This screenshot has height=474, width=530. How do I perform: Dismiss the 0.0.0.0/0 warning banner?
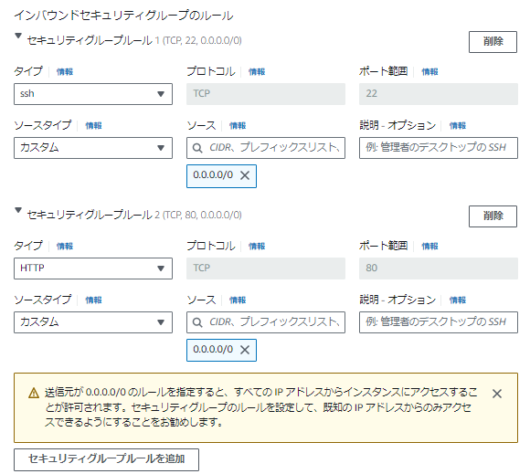pyautogui.click(x=496, y=394)
